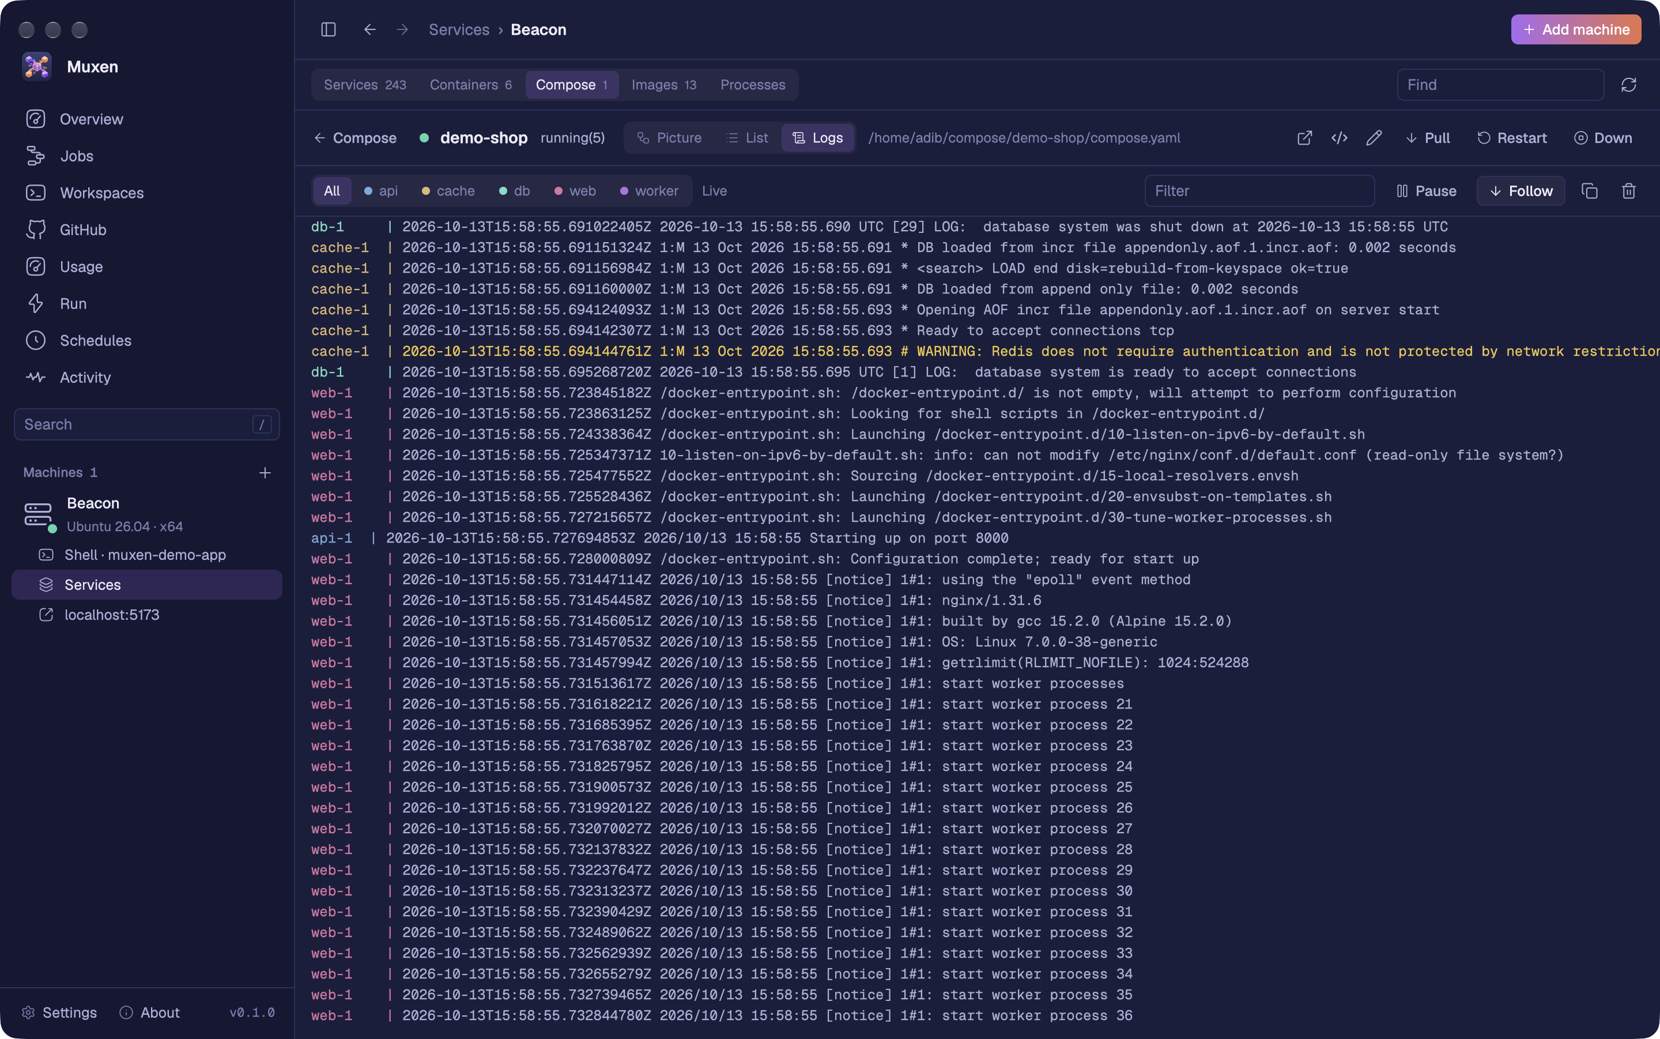Screen dimensions: 1660x1039
Task: Restart the demo-shop compose project
Action: click(x=1512, y=138)
